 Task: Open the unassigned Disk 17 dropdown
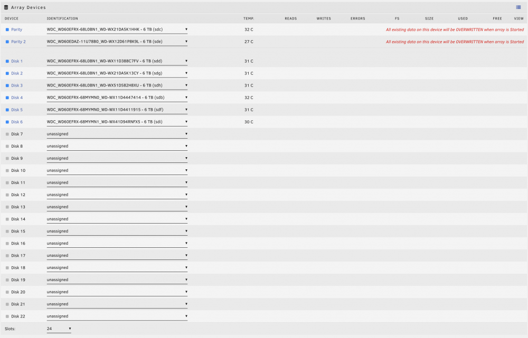[117, 256]
